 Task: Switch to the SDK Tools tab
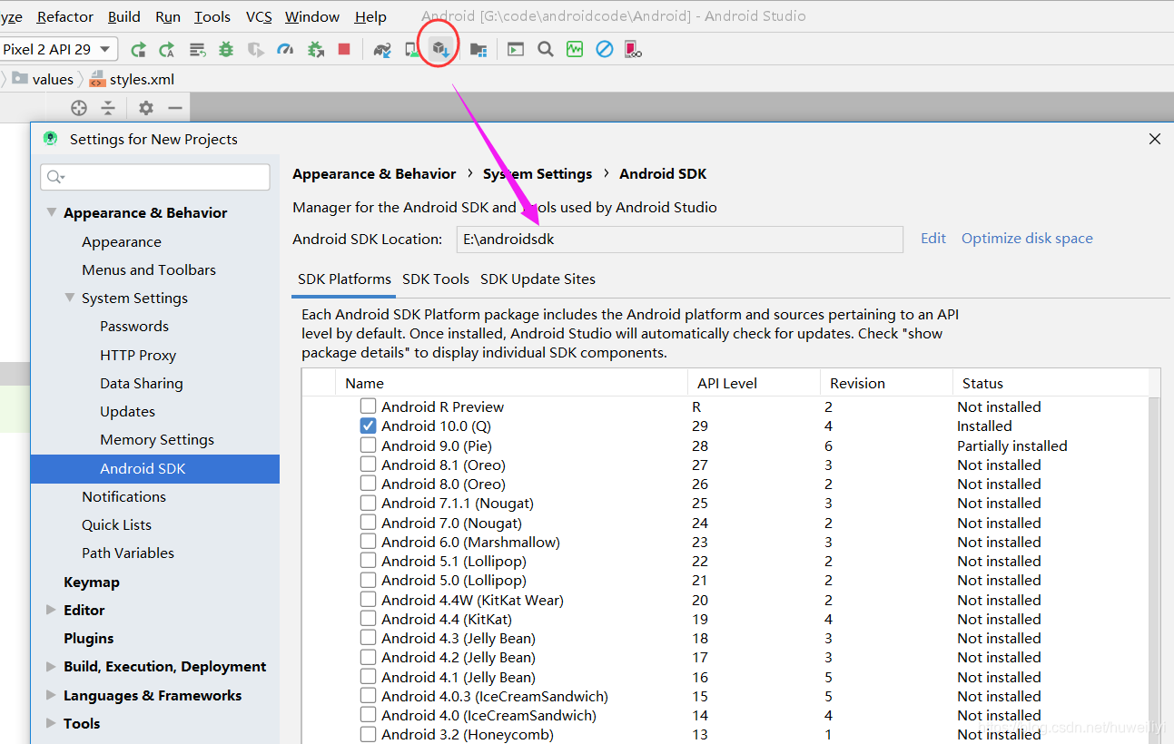[436, 279]
